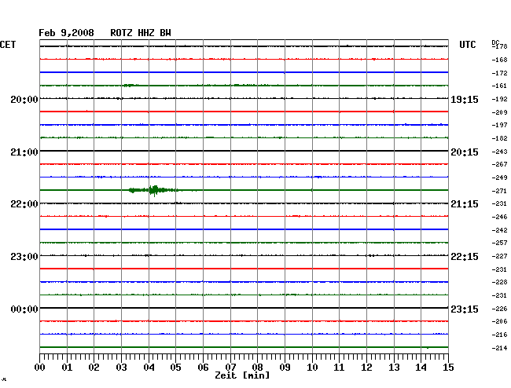This screenshot has width=511, height=388.
Task: Click the DC value '-267'
Action: [x=499, y=164]
